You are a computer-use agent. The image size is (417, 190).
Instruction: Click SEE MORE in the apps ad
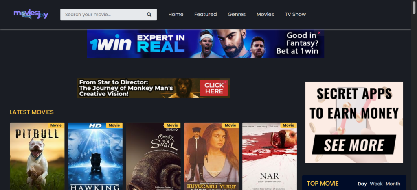tap(354, 145)
